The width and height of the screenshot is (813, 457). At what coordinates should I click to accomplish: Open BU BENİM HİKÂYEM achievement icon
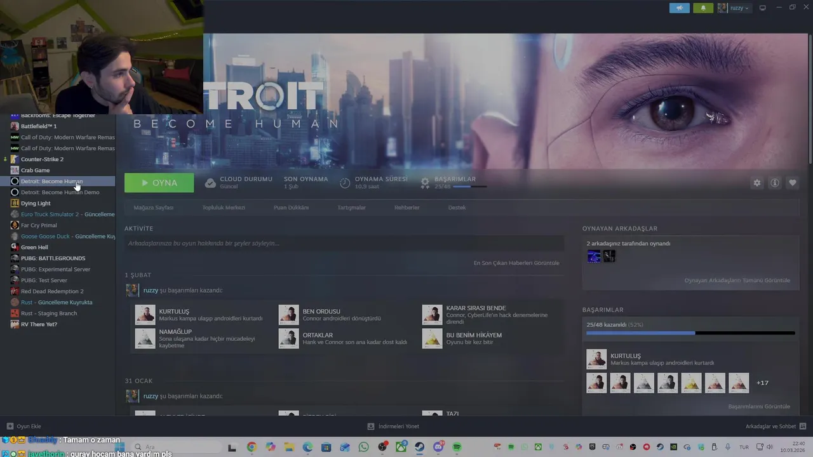(x=432, y=338)
